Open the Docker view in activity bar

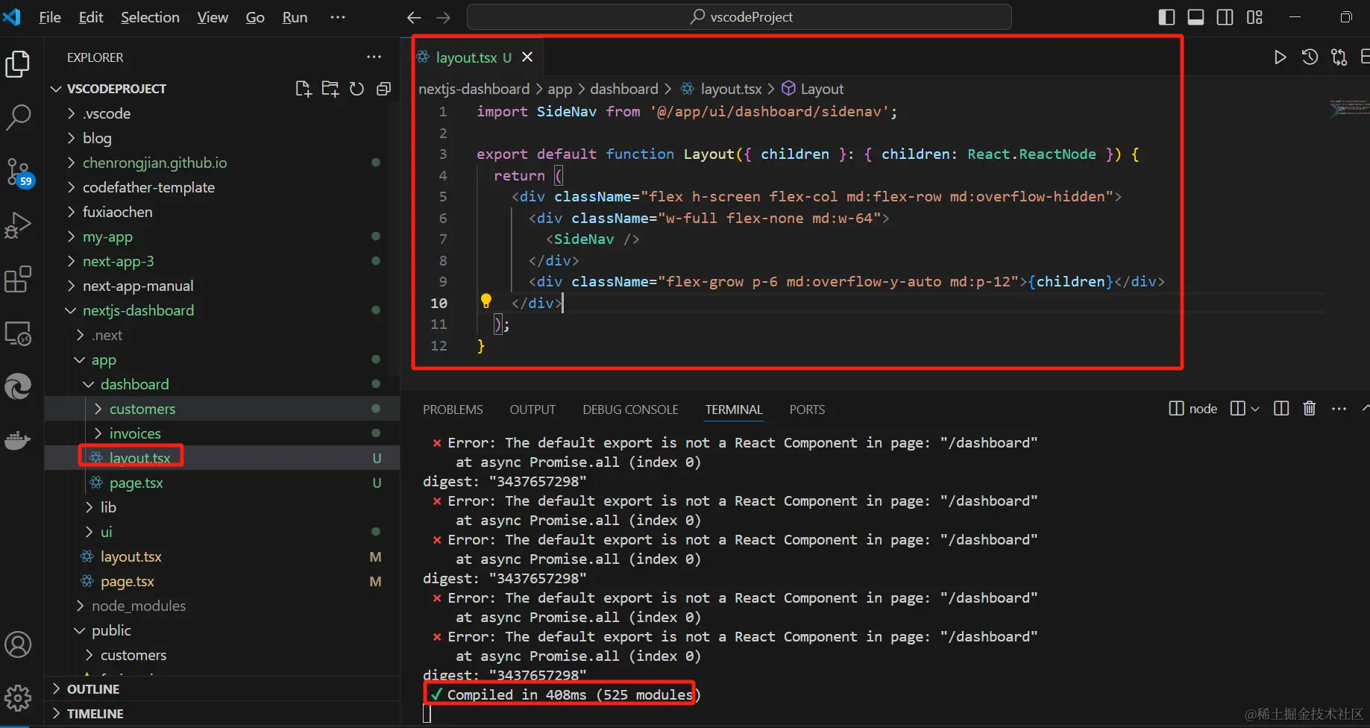(18, 440)
